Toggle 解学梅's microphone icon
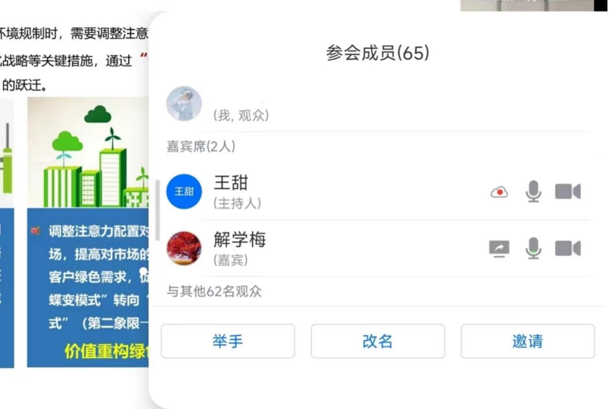 click(x=533, y=248)
